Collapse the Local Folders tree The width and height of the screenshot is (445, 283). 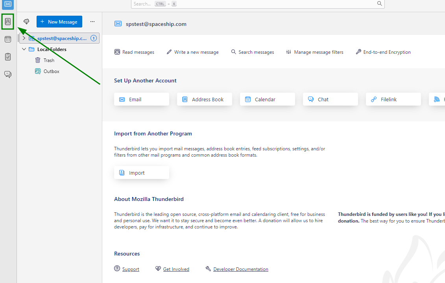click(24, 49)
